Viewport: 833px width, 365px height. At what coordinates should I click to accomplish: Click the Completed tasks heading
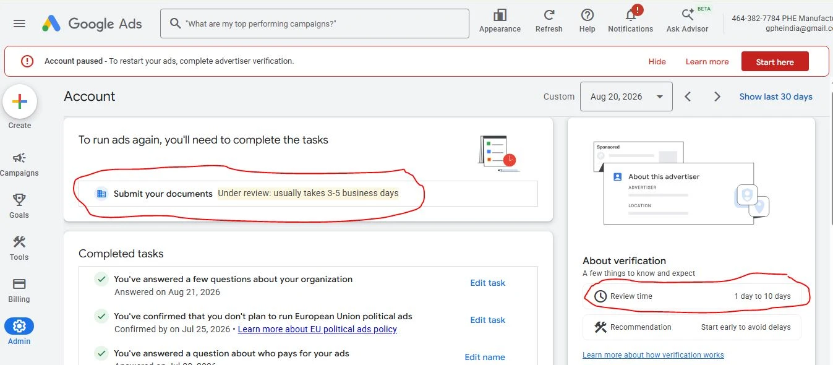(x=121, y=254)
